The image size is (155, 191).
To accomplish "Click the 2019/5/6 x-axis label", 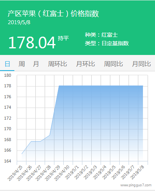I will (118, 173).
